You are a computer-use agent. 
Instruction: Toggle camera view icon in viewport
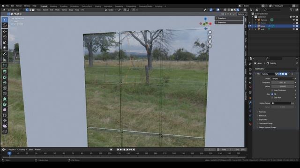pyautogui.click(x=210, y=42)
